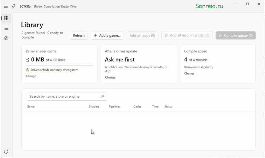Sort by the Status column header
The width and height of the screenshot is (265, 158).
168,106
